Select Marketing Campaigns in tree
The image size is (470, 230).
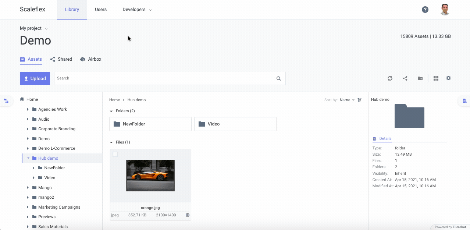click(59, 207)
